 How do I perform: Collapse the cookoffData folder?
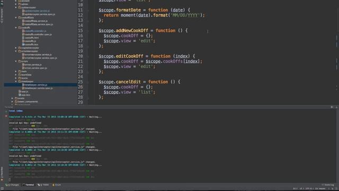(16, 18)
